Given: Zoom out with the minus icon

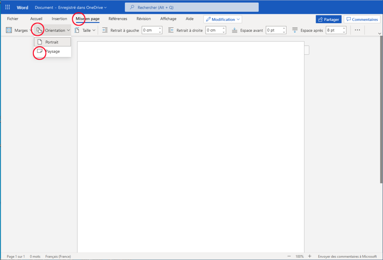Looking at the screenshot, I should (x=289, y=256).
